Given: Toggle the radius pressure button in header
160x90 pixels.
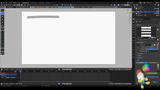Looking at the screenshot, I should click(x=56, y=7).
